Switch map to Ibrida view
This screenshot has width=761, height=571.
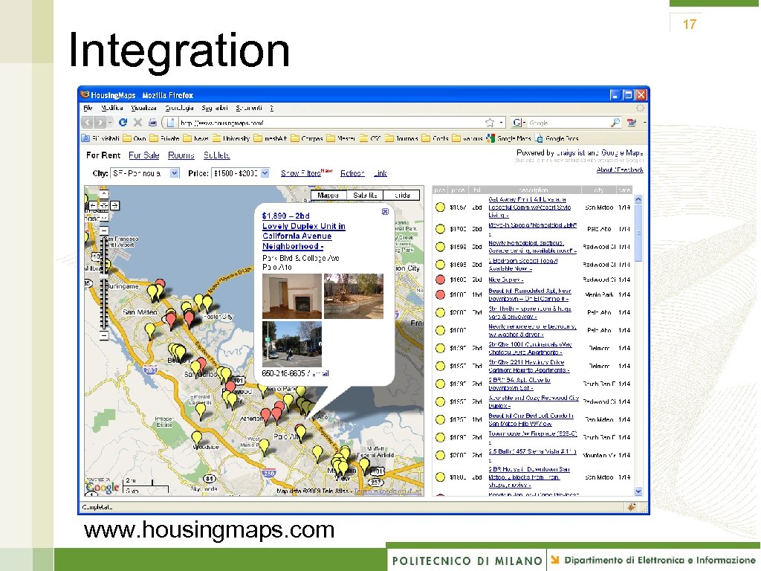pyautogui.click(x=401, y=195)
